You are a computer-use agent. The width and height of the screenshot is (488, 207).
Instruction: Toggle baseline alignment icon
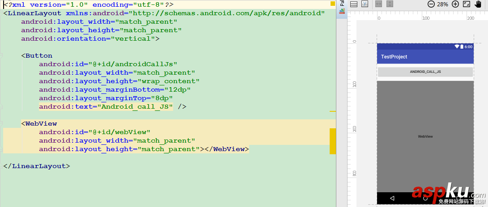(365, 4)
